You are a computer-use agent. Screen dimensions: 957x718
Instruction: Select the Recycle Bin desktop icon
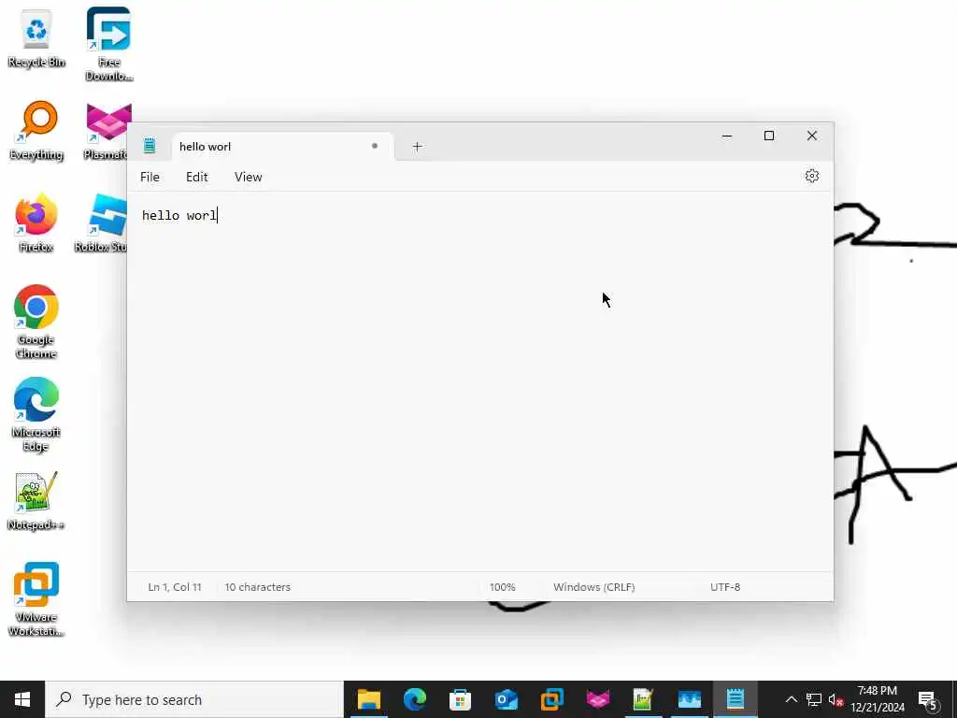coord(36,39)
